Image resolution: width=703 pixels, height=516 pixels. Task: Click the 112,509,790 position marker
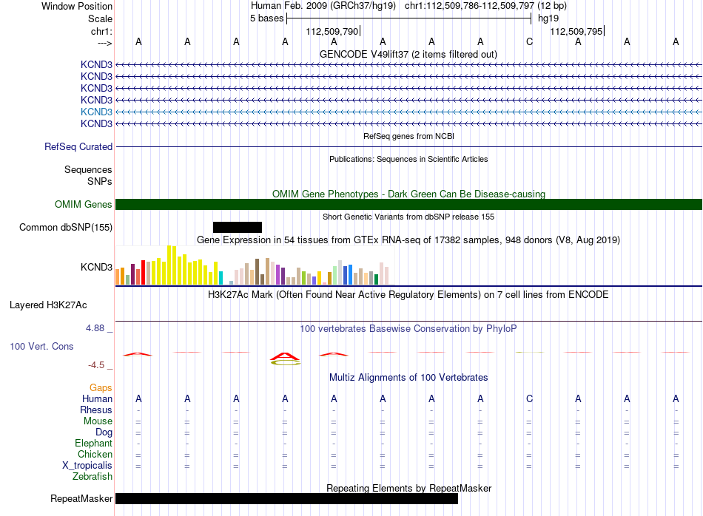(332, 31)
